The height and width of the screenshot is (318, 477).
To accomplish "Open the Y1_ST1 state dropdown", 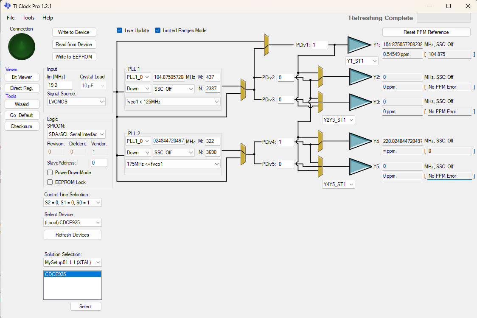I will click(x=362, y=61).
